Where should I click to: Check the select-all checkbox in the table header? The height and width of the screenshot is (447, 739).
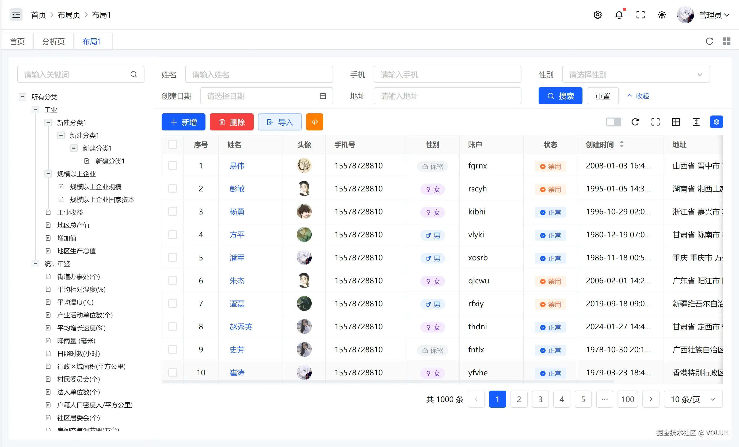(173, 144)
